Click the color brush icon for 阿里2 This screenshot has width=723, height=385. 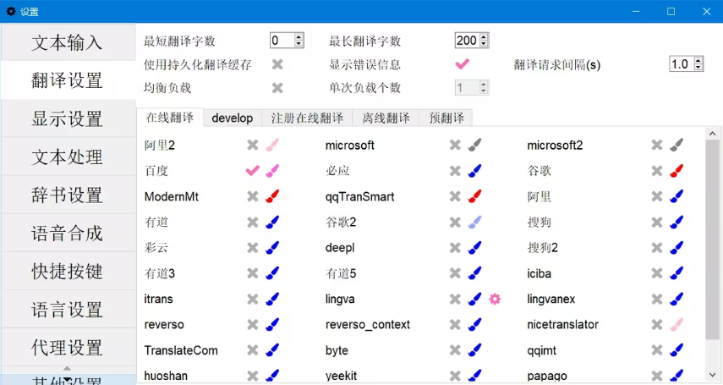click(x=272, y=146)
